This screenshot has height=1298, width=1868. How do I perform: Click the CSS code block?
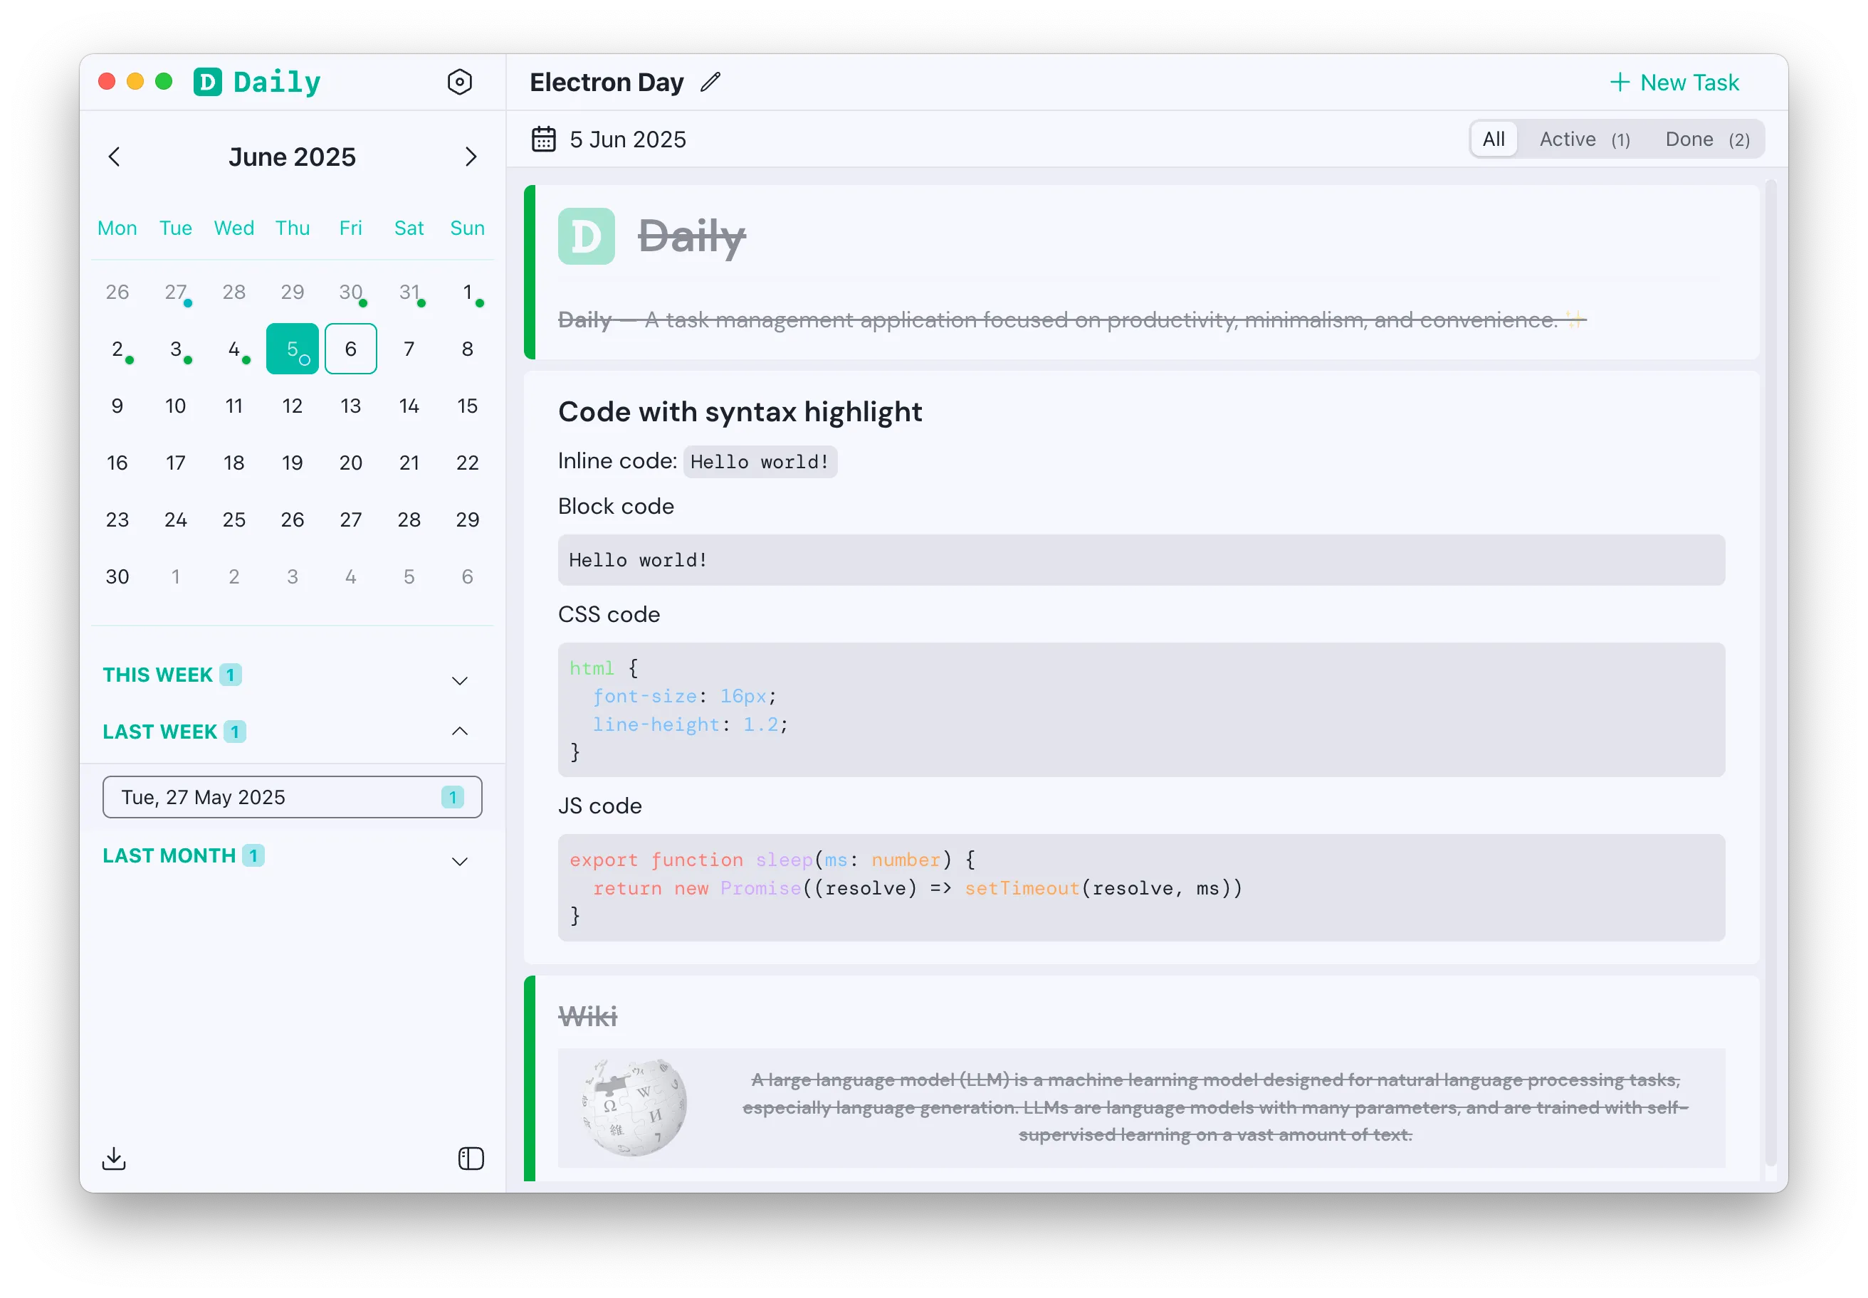click(x=1141, y=710)
